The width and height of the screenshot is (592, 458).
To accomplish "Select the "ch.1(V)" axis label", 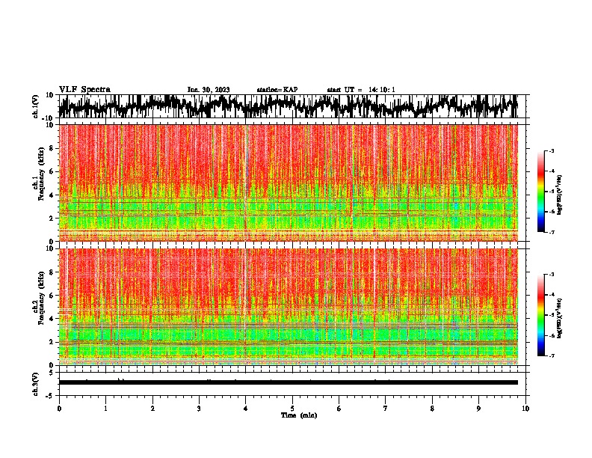I will click(x=36, y=106).
